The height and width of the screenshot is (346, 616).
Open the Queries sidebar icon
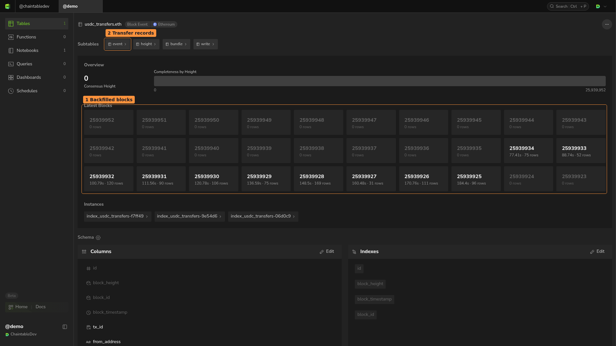tap(11, 64)
